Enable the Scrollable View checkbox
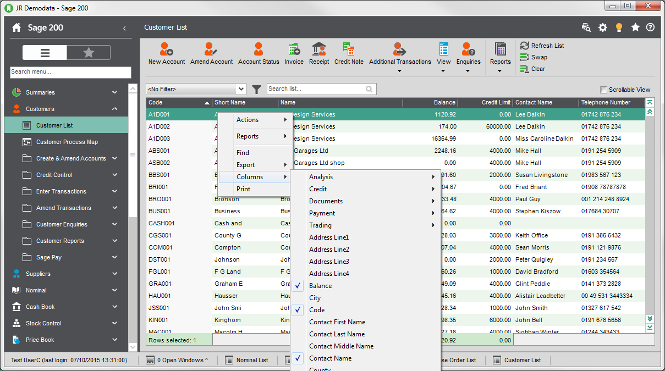 [x=603, y=90]
